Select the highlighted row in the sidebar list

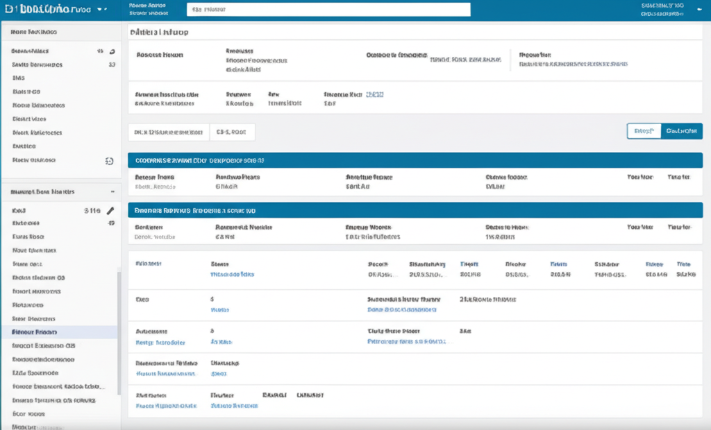point(60,332)
